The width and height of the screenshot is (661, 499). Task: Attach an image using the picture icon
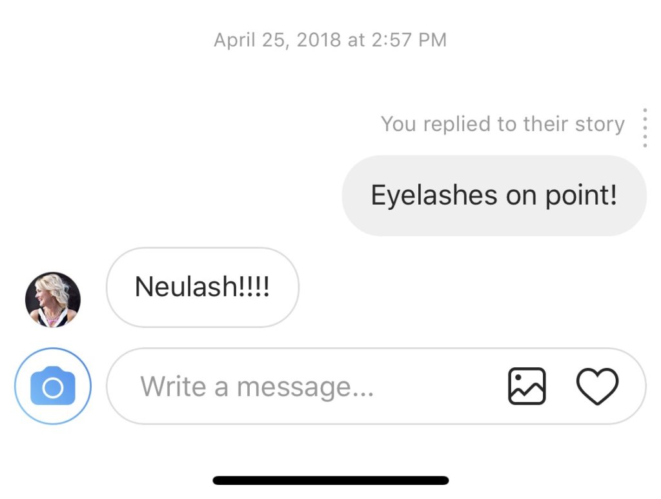pos(527,386)
